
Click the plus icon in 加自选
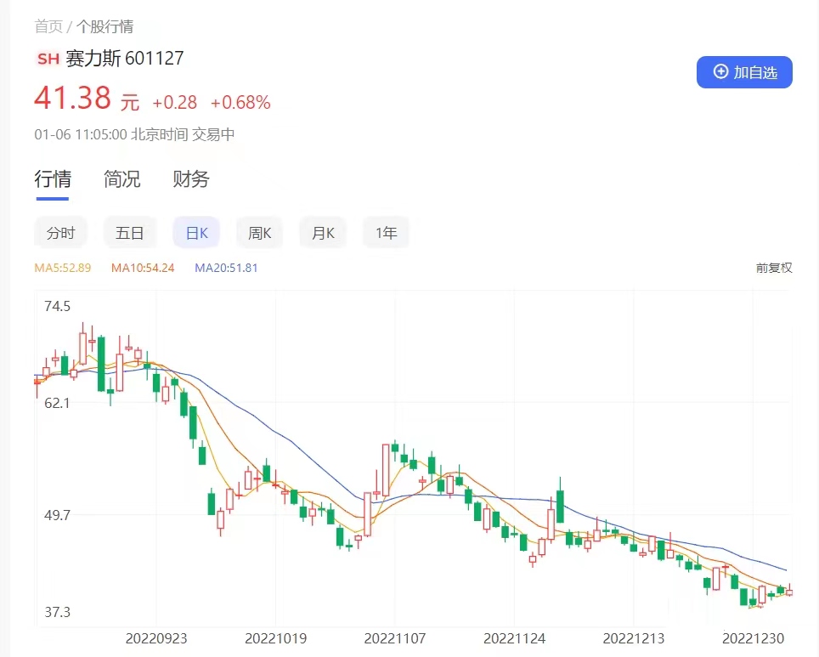pyautogui.click(x=720, y=72)
